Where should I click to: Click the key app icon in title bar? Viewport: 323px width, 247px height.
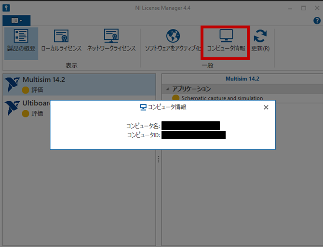(x=6, y=8)
